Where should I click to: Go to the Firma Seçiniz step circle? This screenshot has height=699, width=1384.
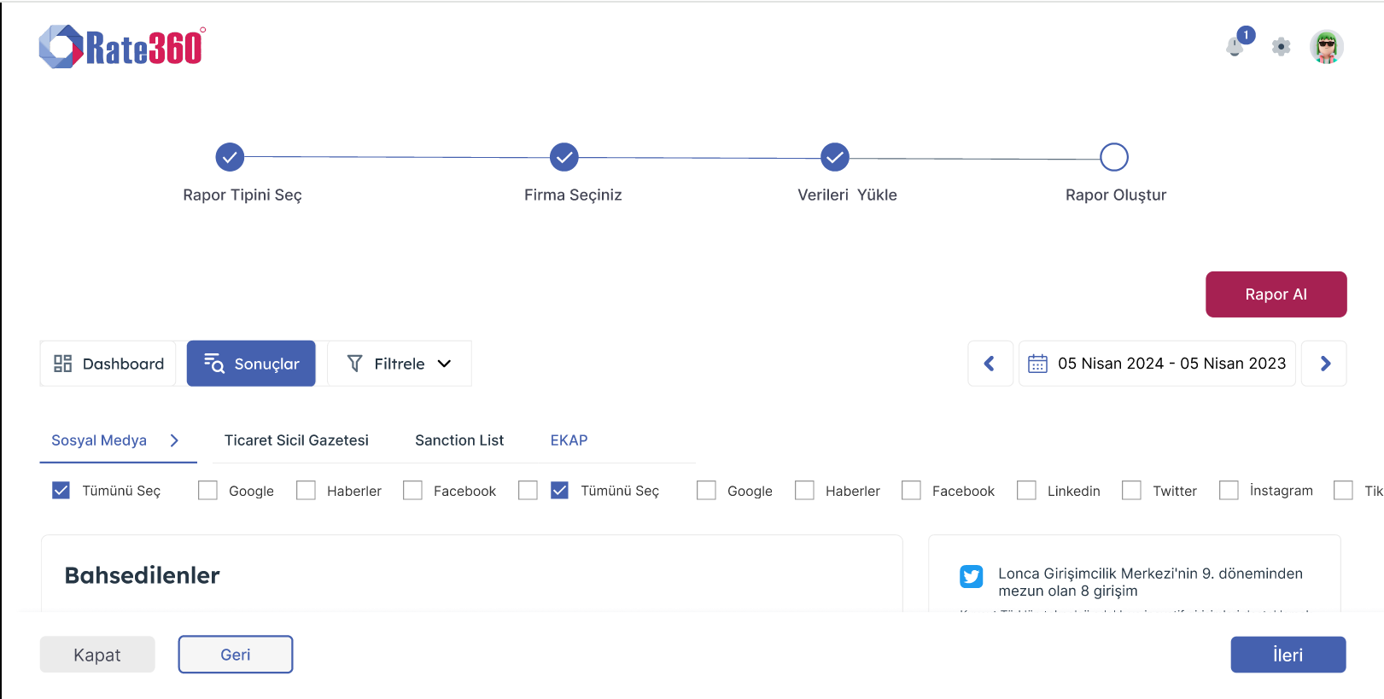click(x=564, y=157)
